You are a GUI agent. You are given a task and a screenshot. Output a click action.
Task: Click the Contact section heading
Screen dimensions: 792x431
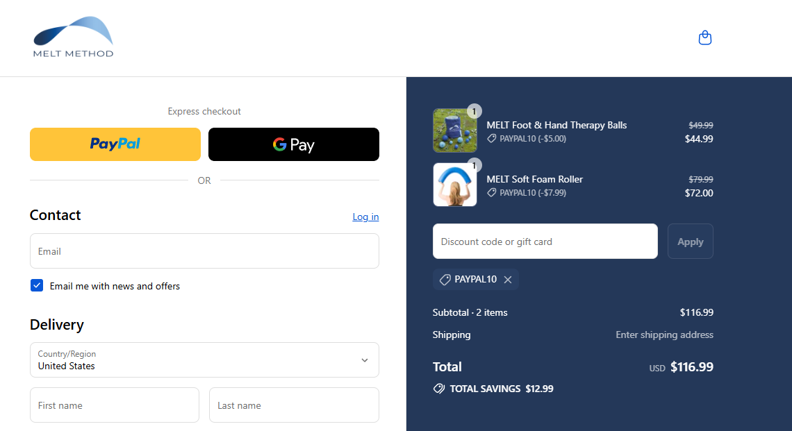pyautogui.click(x=55, y=215)
